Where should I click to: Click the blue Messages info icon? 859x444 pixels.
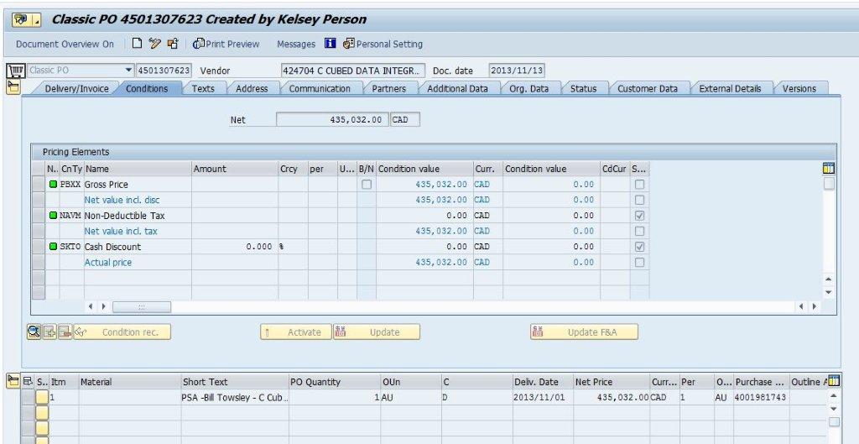(331, 44)
